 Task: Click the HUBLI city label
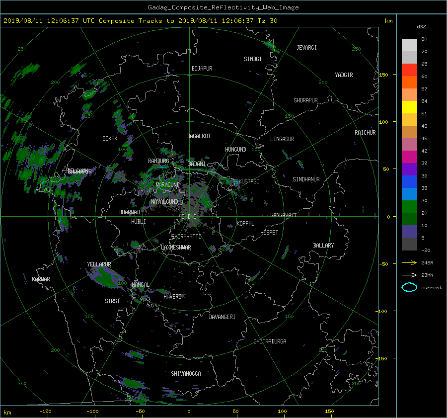[138, 222]
